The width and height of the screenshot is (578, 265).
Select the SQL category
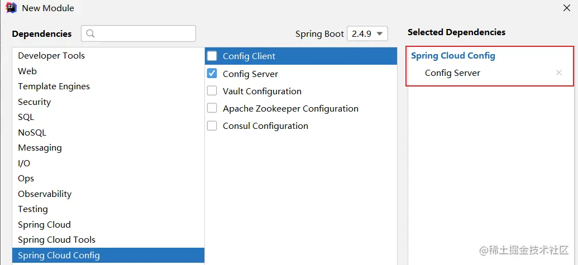[x=108, y=117]
